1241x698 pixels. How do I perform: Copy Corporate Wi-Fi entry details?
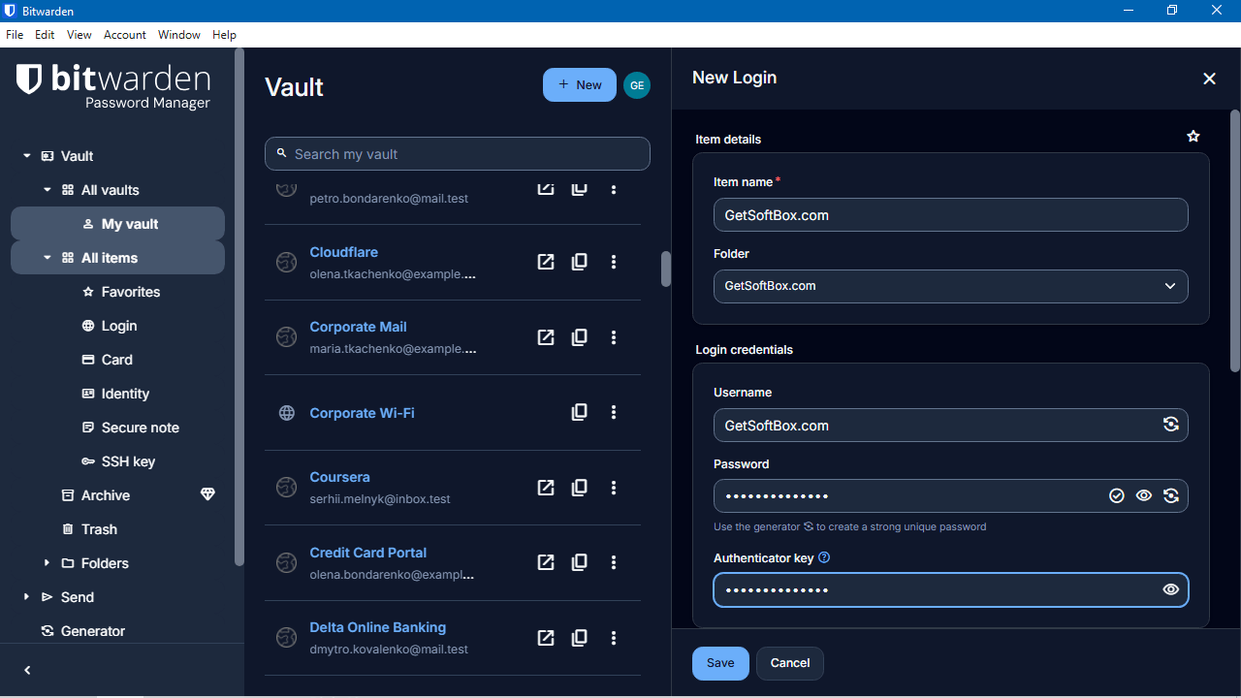tap(579, 412)
